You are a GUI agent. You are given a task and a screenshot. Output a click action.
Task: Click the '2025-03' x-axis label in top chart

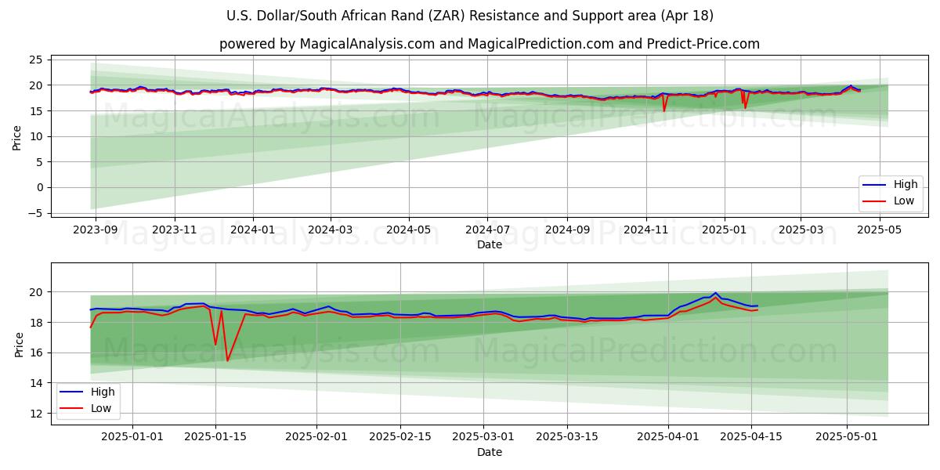(801, 230)
